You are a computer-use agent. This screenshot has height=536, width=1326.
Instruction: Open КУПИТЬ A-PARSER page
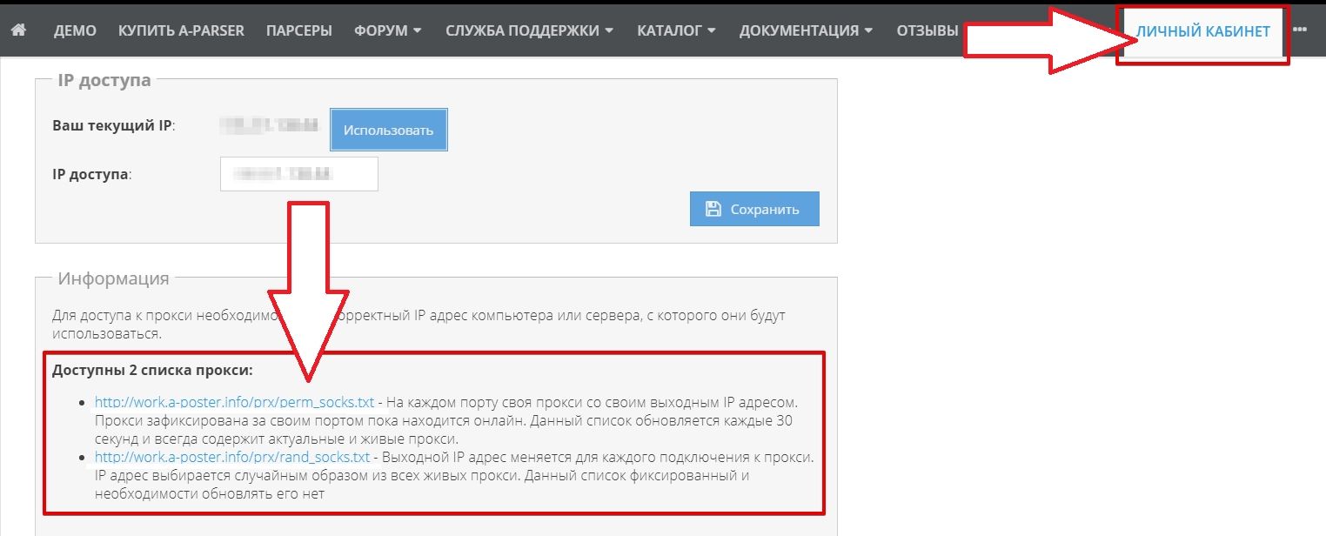(x=181, y=30)
